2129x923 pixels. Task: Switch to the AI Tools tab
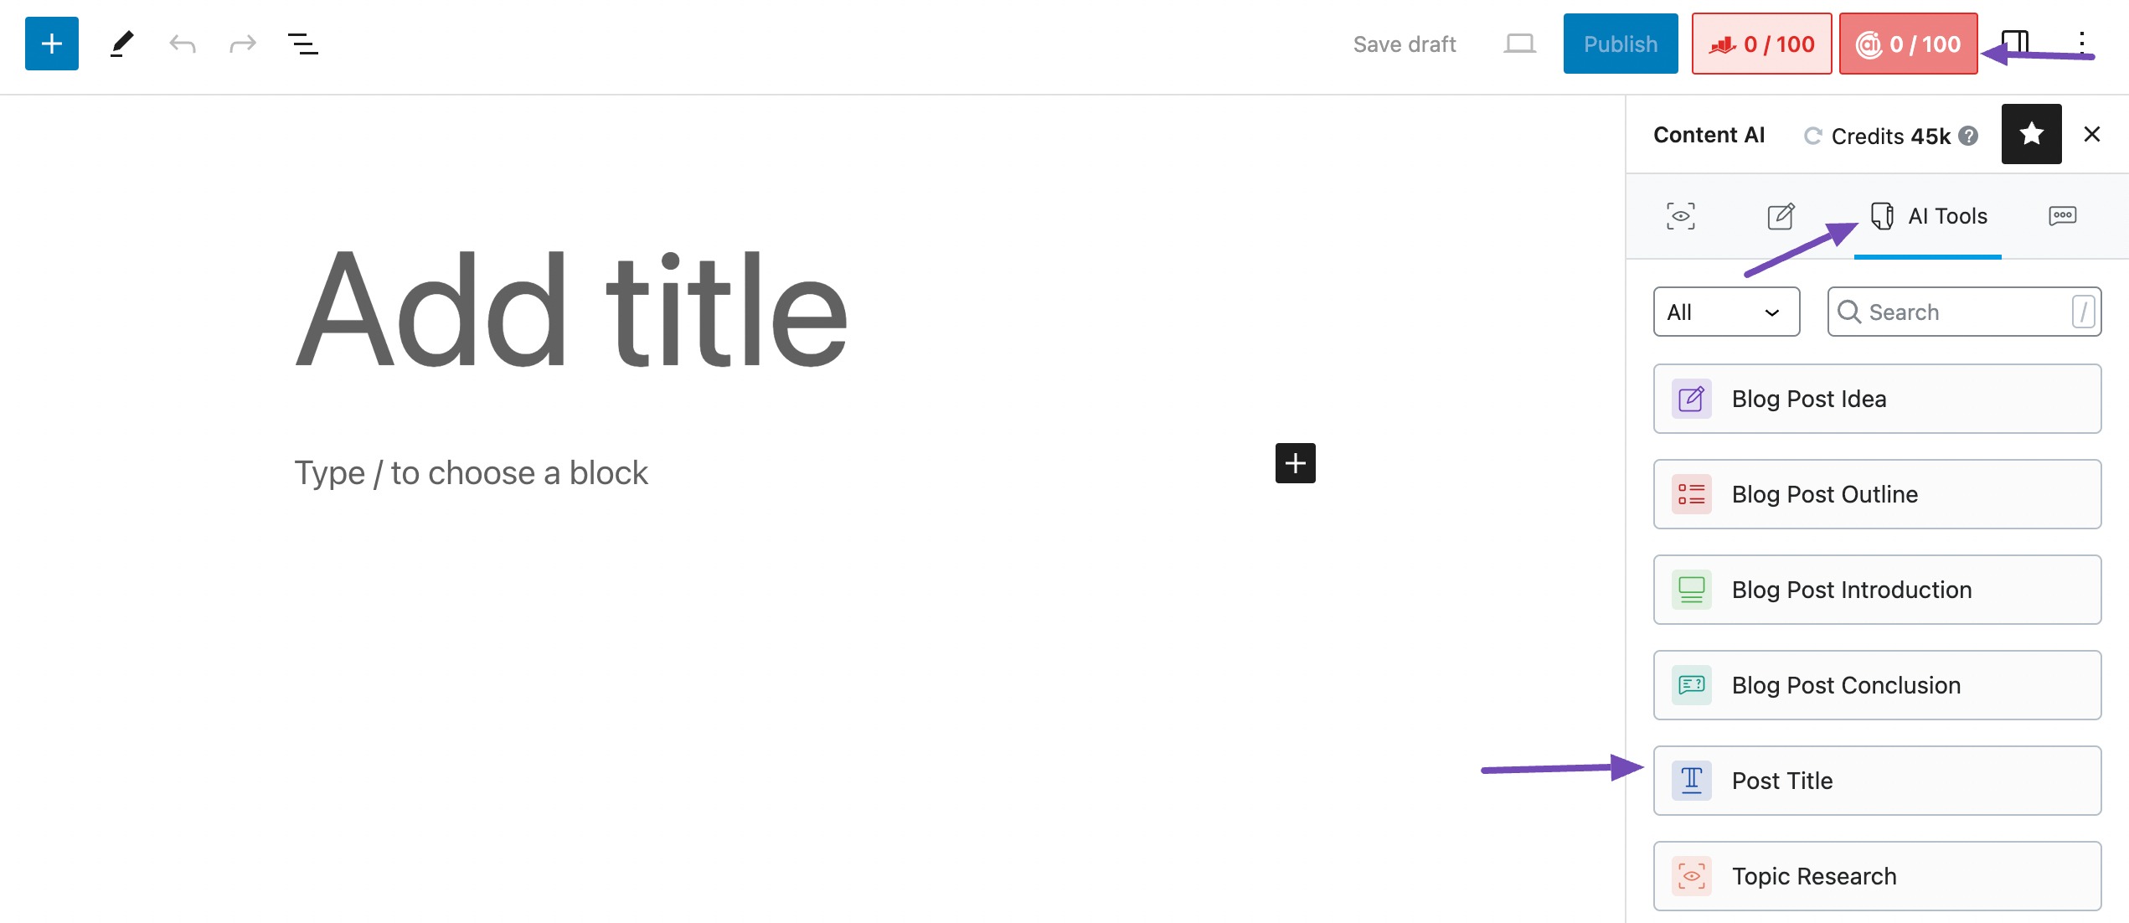[x=1928, y=216]
